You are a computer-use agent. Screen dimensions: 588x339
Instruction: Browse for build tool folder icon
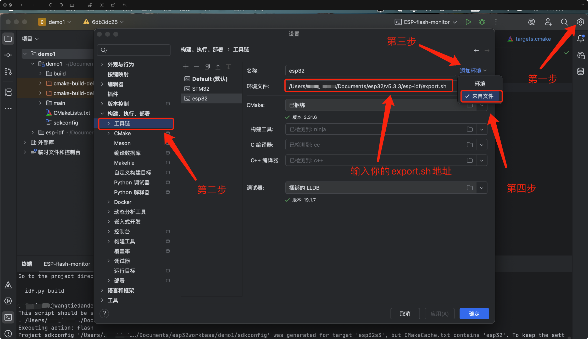click(470, 129)
